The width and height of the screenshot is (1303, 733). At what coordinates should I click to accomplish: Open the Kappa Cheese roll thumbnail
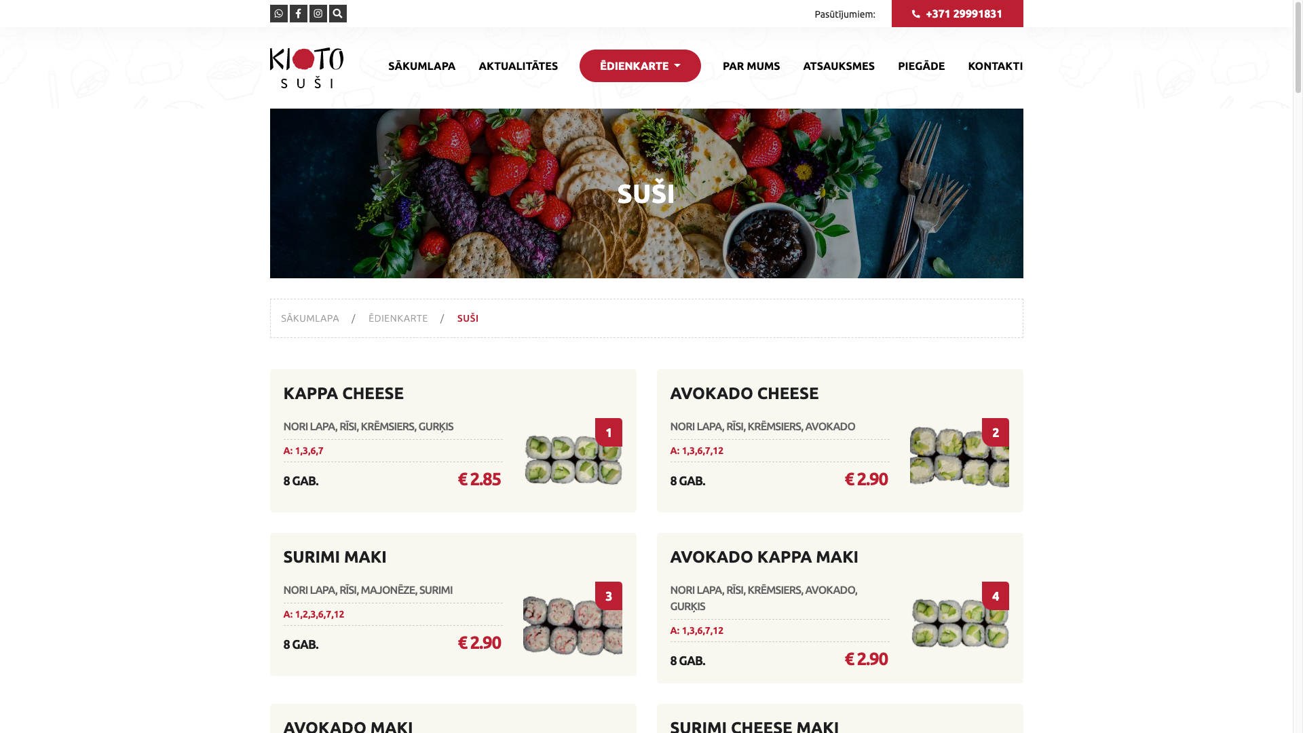pos(573,459)
